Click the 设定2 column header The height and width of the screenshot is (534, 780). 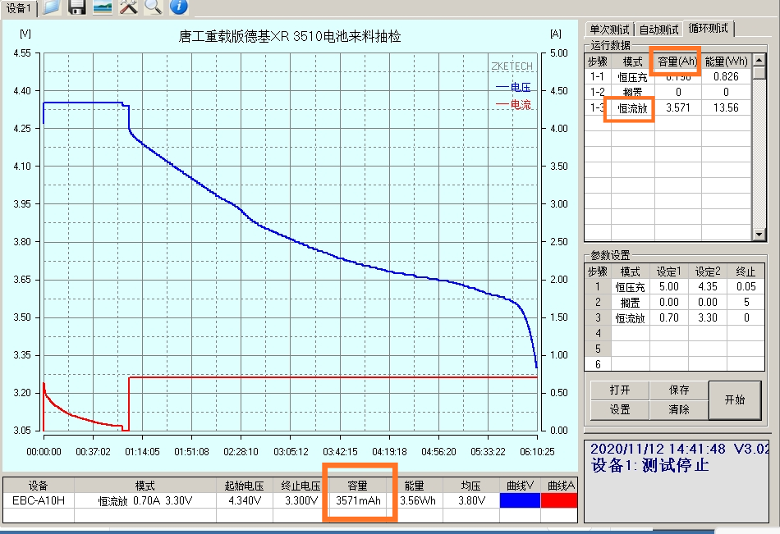(x=708, y=272)
